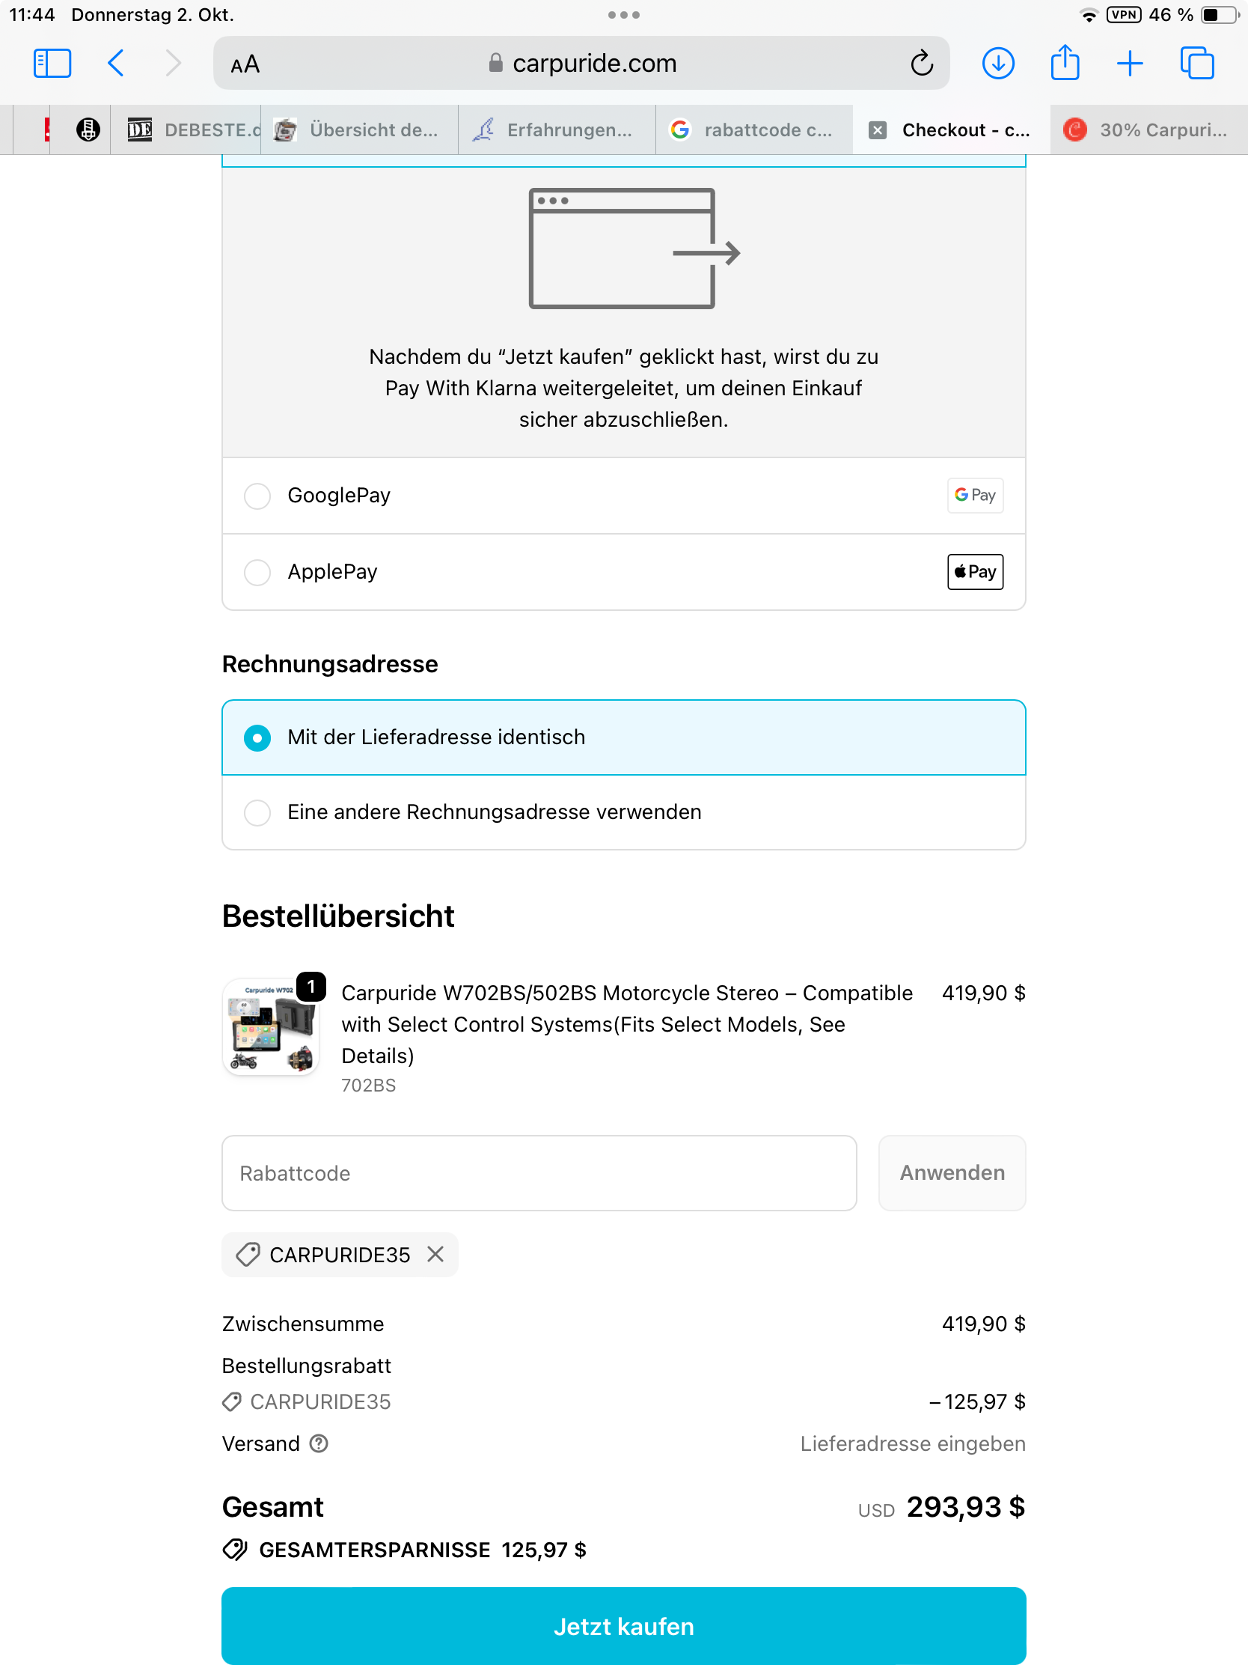Tap the Share icon in toolbar

(1065, 63)
